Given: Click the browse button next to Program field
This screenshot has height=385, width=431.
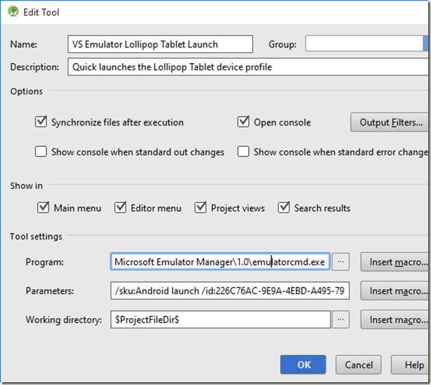Looking at the screenshot, I should (x=341, y=261).
